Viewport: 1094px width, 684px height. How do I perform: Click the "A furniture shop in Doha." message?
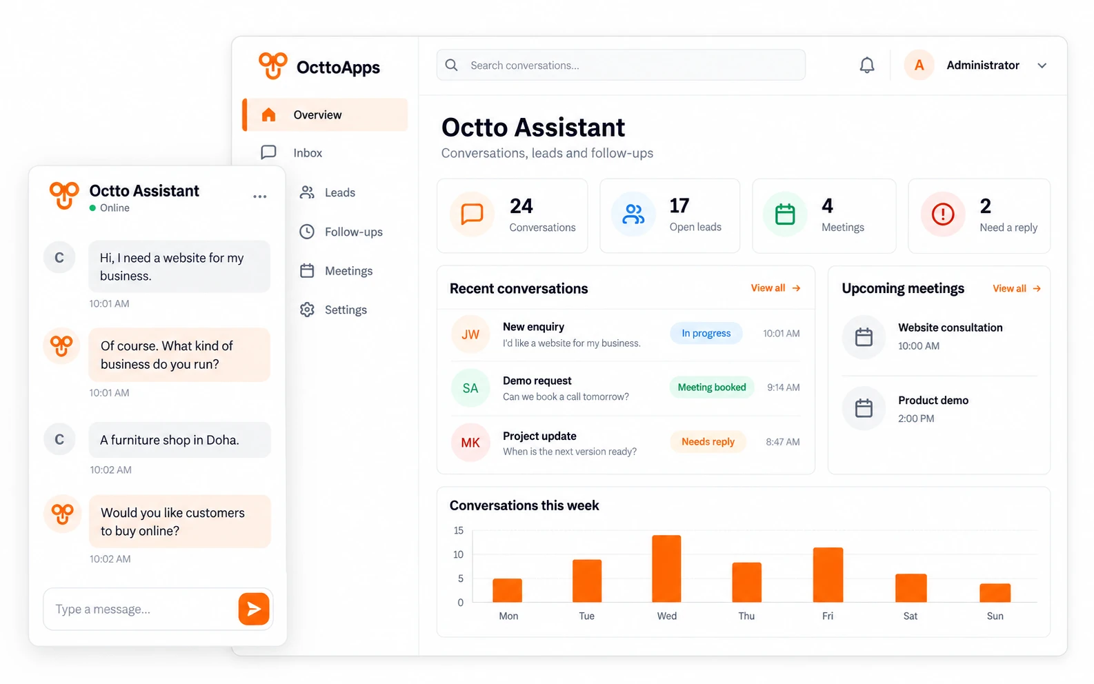coord(179,440)
